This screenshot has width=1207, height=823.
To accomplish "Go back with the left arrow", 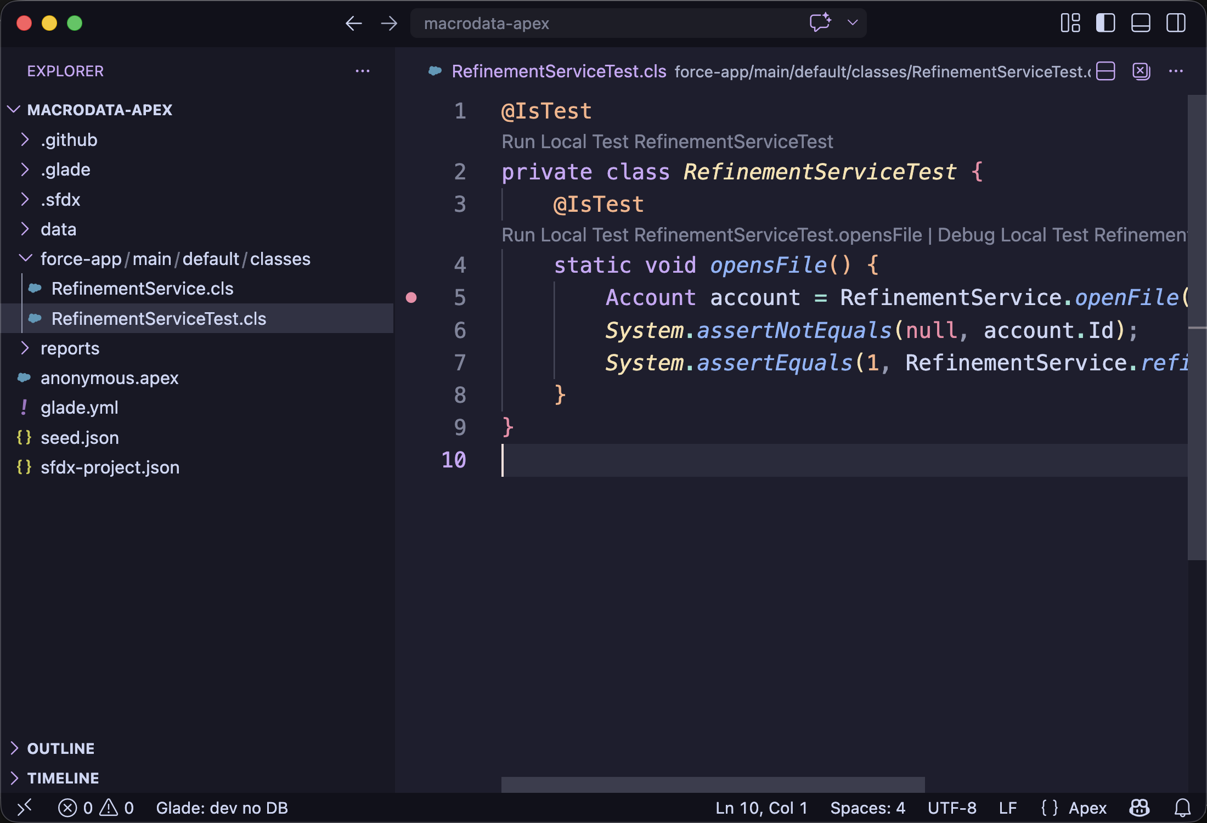I will point(353,24).
